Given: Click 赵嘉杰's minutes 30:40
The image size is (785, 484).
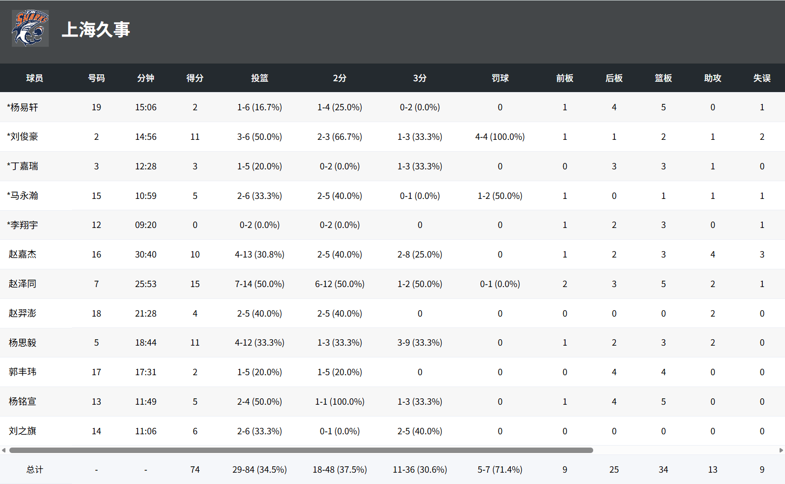Looking at the screenshot, I should click(x=145, y=255).
